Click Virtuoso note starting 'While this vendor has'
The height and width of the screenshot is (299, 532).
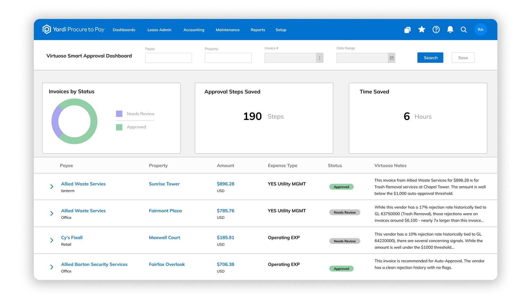pyautogui.click(x=430, y=214)
